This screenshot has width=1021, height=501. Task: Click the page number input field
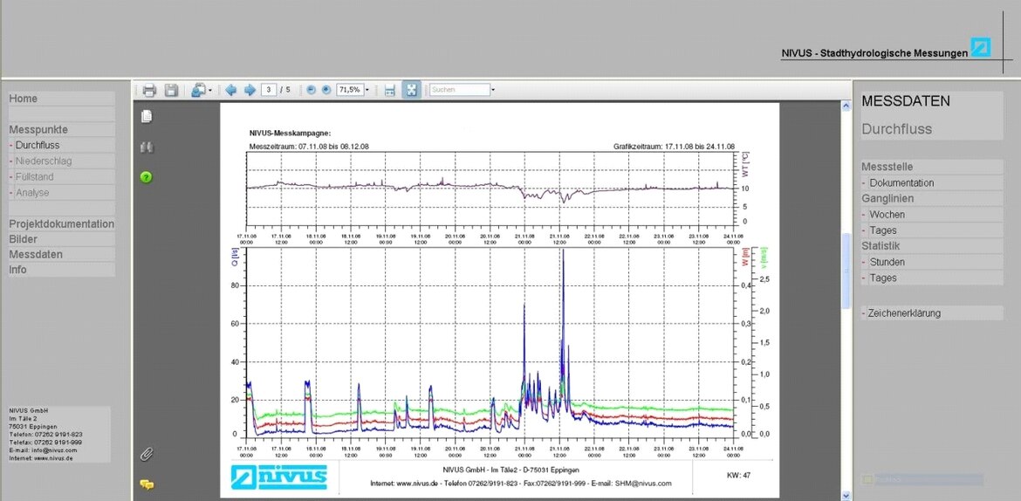tap(269, 90)
